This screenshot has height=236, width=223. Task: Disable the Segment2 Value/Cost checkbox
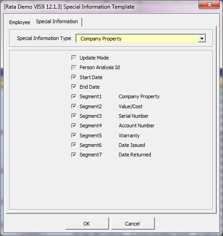[x=74, y=106]
